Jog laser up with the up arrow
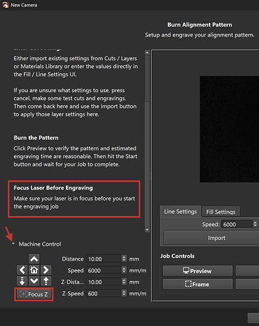This screenshot has height=326, width=259. click(34, 259)
